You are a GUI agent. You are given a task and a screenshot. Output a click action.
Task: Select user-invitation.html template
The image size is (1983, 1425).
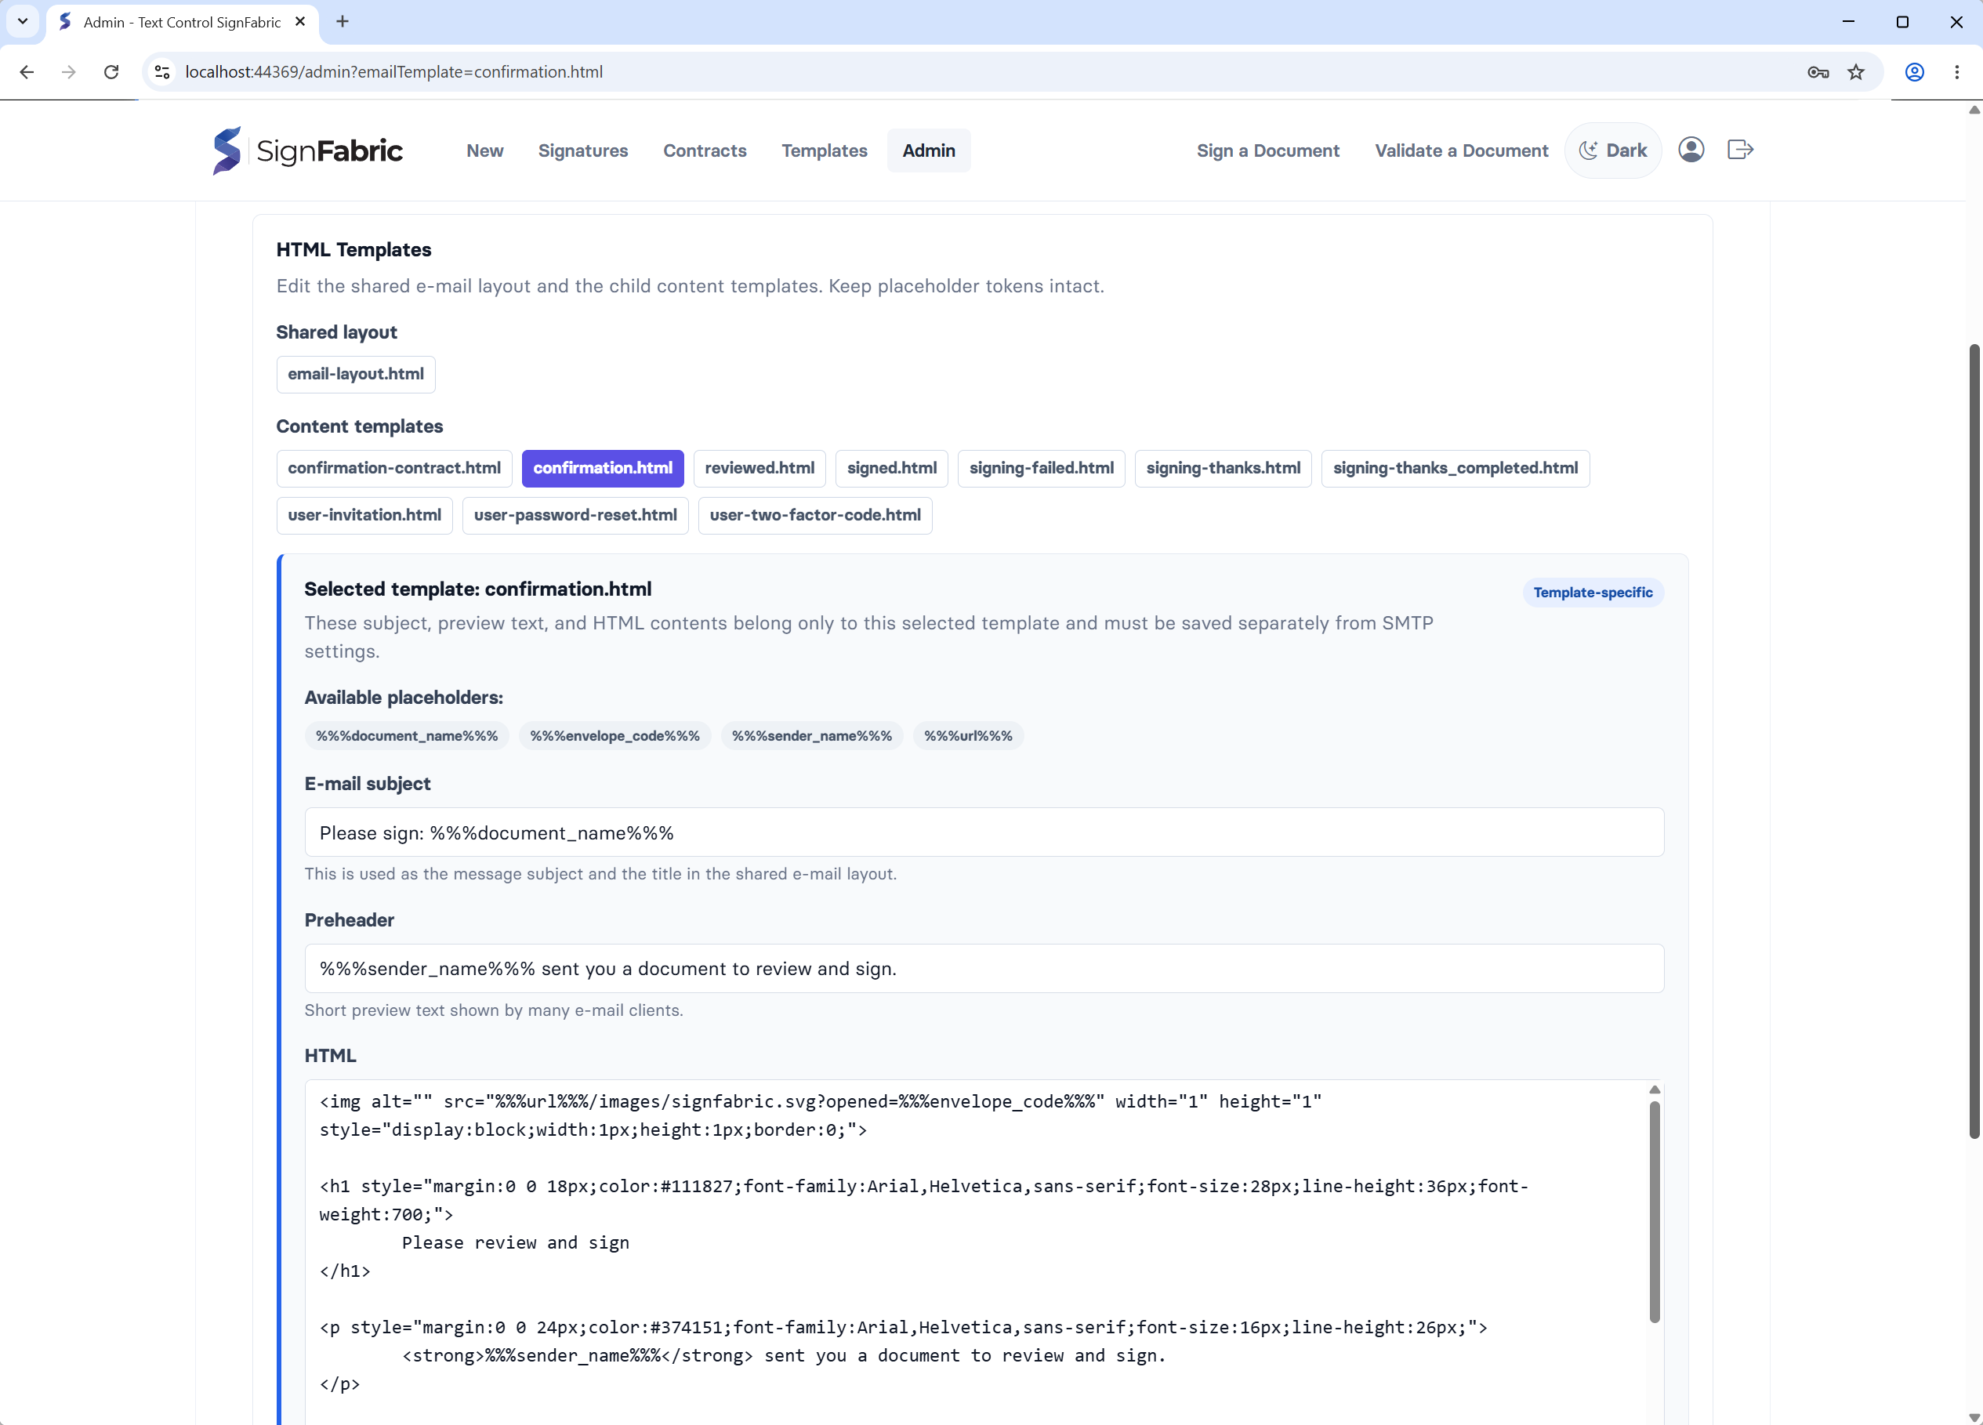(x=364, y=516)
